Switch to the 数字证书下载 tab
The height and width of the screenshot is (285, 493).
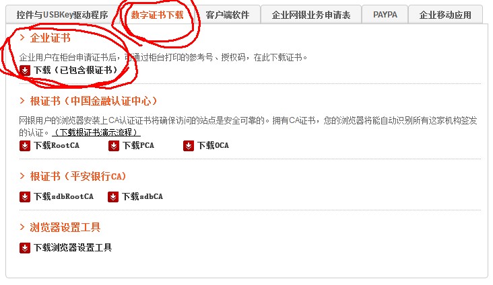click(x=157, y=15)
